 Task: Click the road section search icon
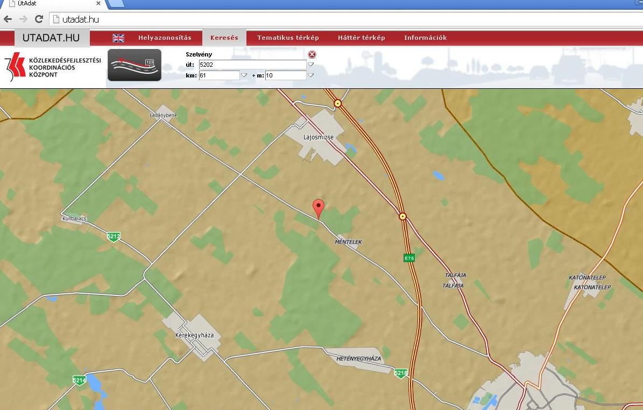(134, 65)
